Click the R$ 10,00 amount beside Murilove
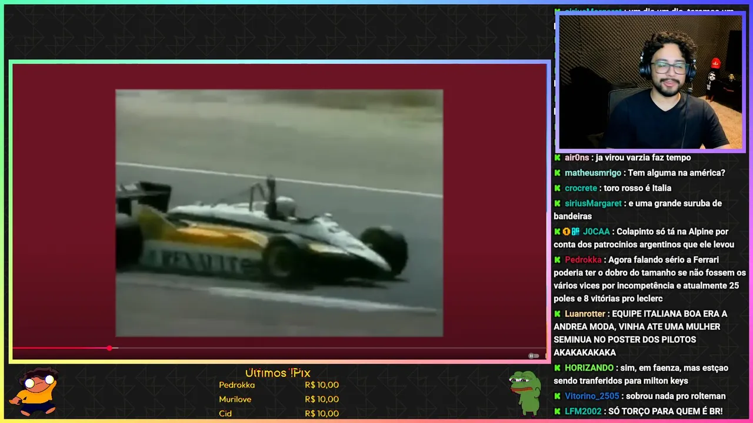Viewport: 753px width, 423px height. pyautogui.click(x=322, y=399)
